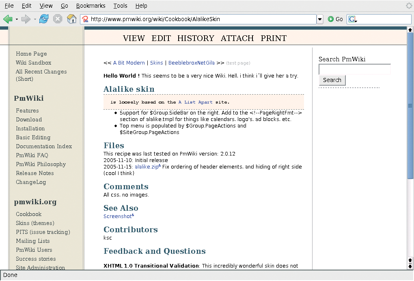
Task: Open the Cookbook sidebar link
Action: click(29, 214)
